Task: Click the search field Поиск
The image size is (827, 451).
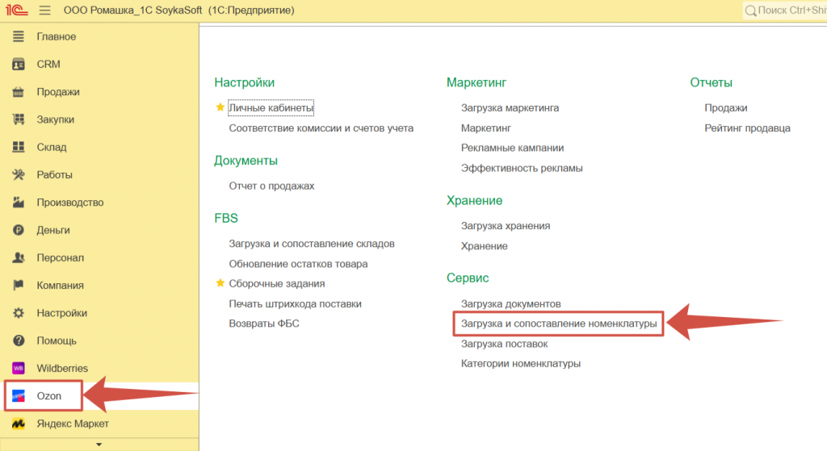Action: [787, 10]
